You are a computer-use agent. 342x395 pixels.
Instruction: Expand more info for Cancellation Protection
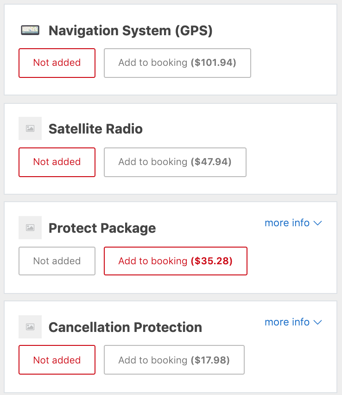coord(293,322)
